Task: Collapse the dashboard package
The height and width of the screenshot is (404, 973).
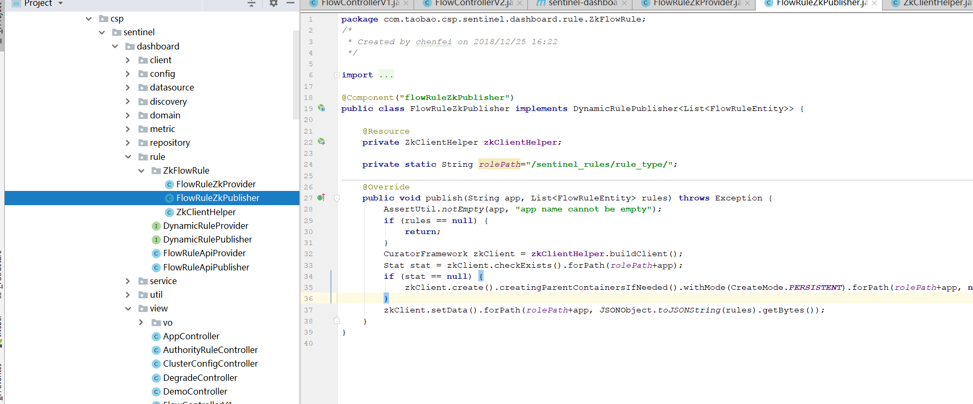Action: click(x=115, y=46)
